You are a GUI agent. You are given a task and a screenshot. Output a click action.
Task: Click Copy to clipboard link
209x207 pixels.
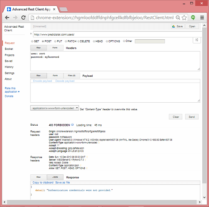(43, 183)
